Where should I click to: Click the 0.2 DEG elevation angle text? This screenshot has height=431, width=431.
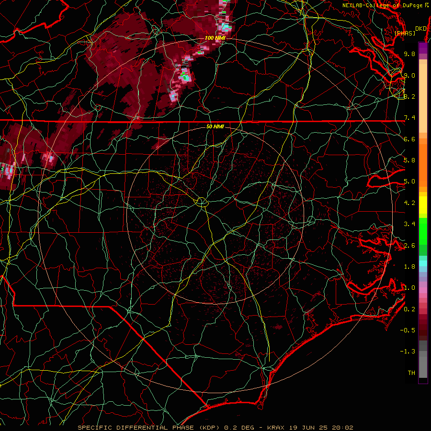[x=239, y=428]
